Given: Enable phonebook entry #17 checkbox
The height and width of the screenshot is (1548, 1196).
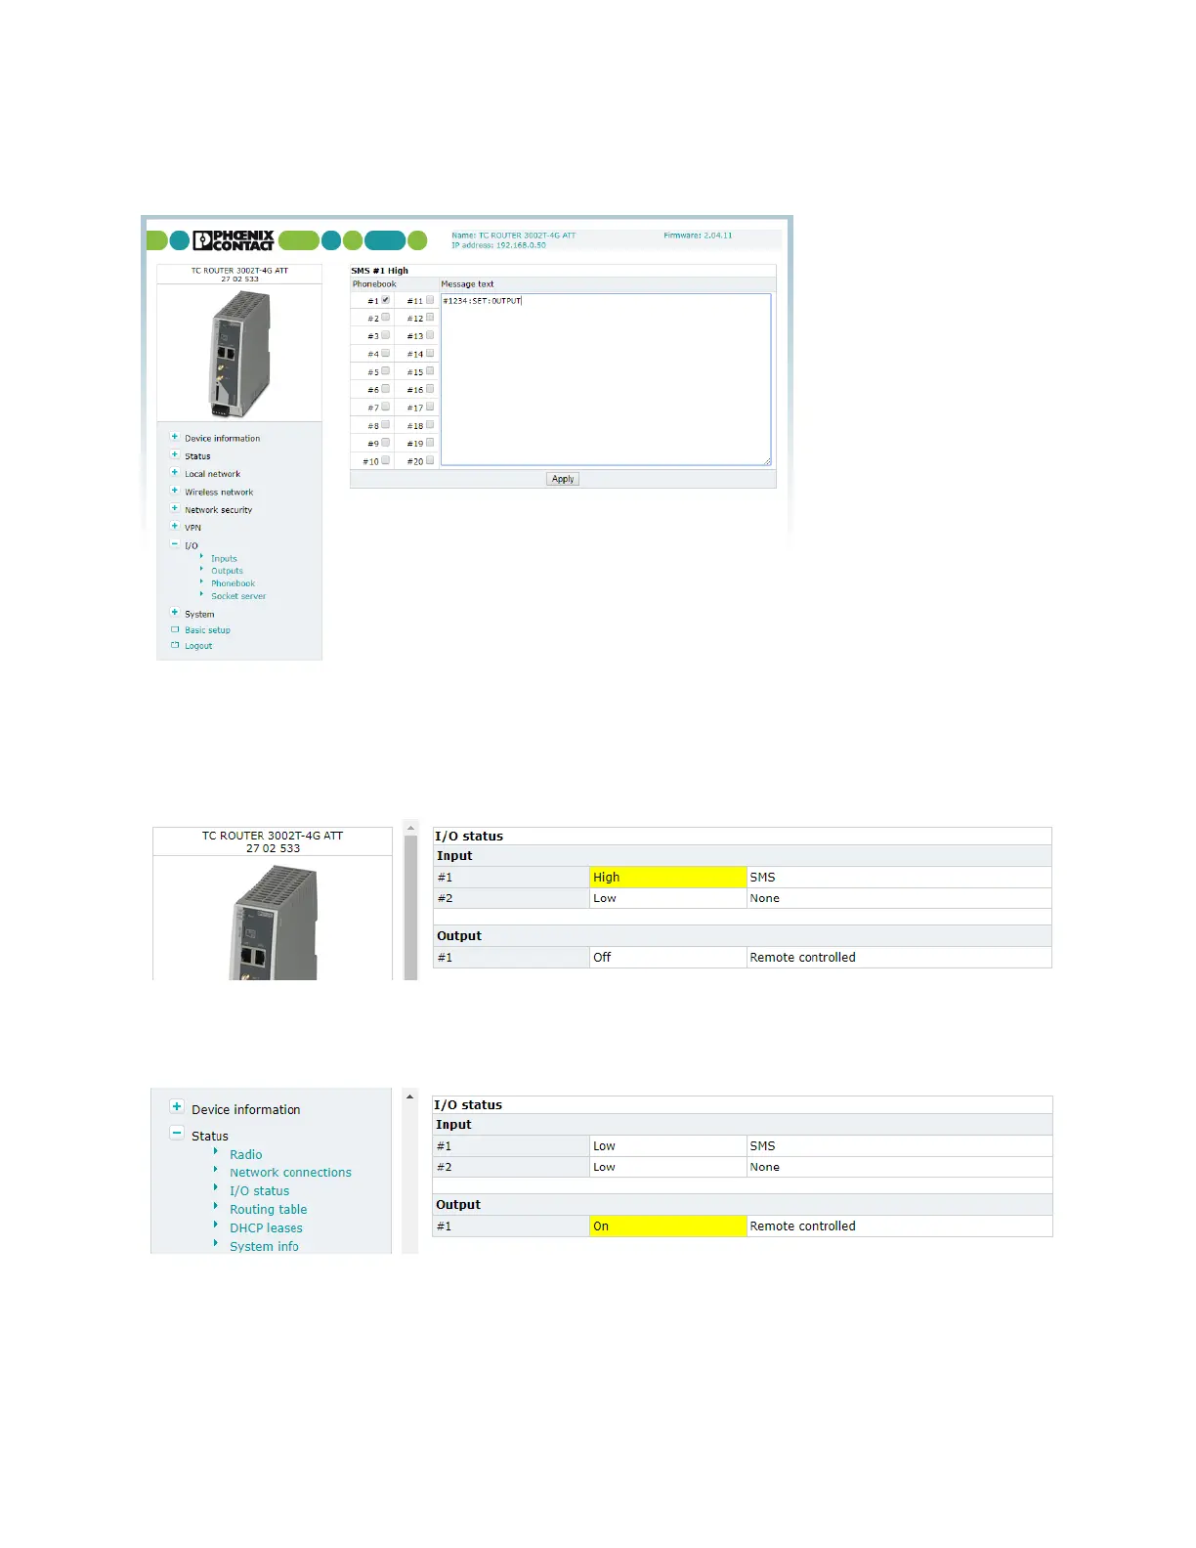Looking at the screenshot, I should click(x=430, y=407).
